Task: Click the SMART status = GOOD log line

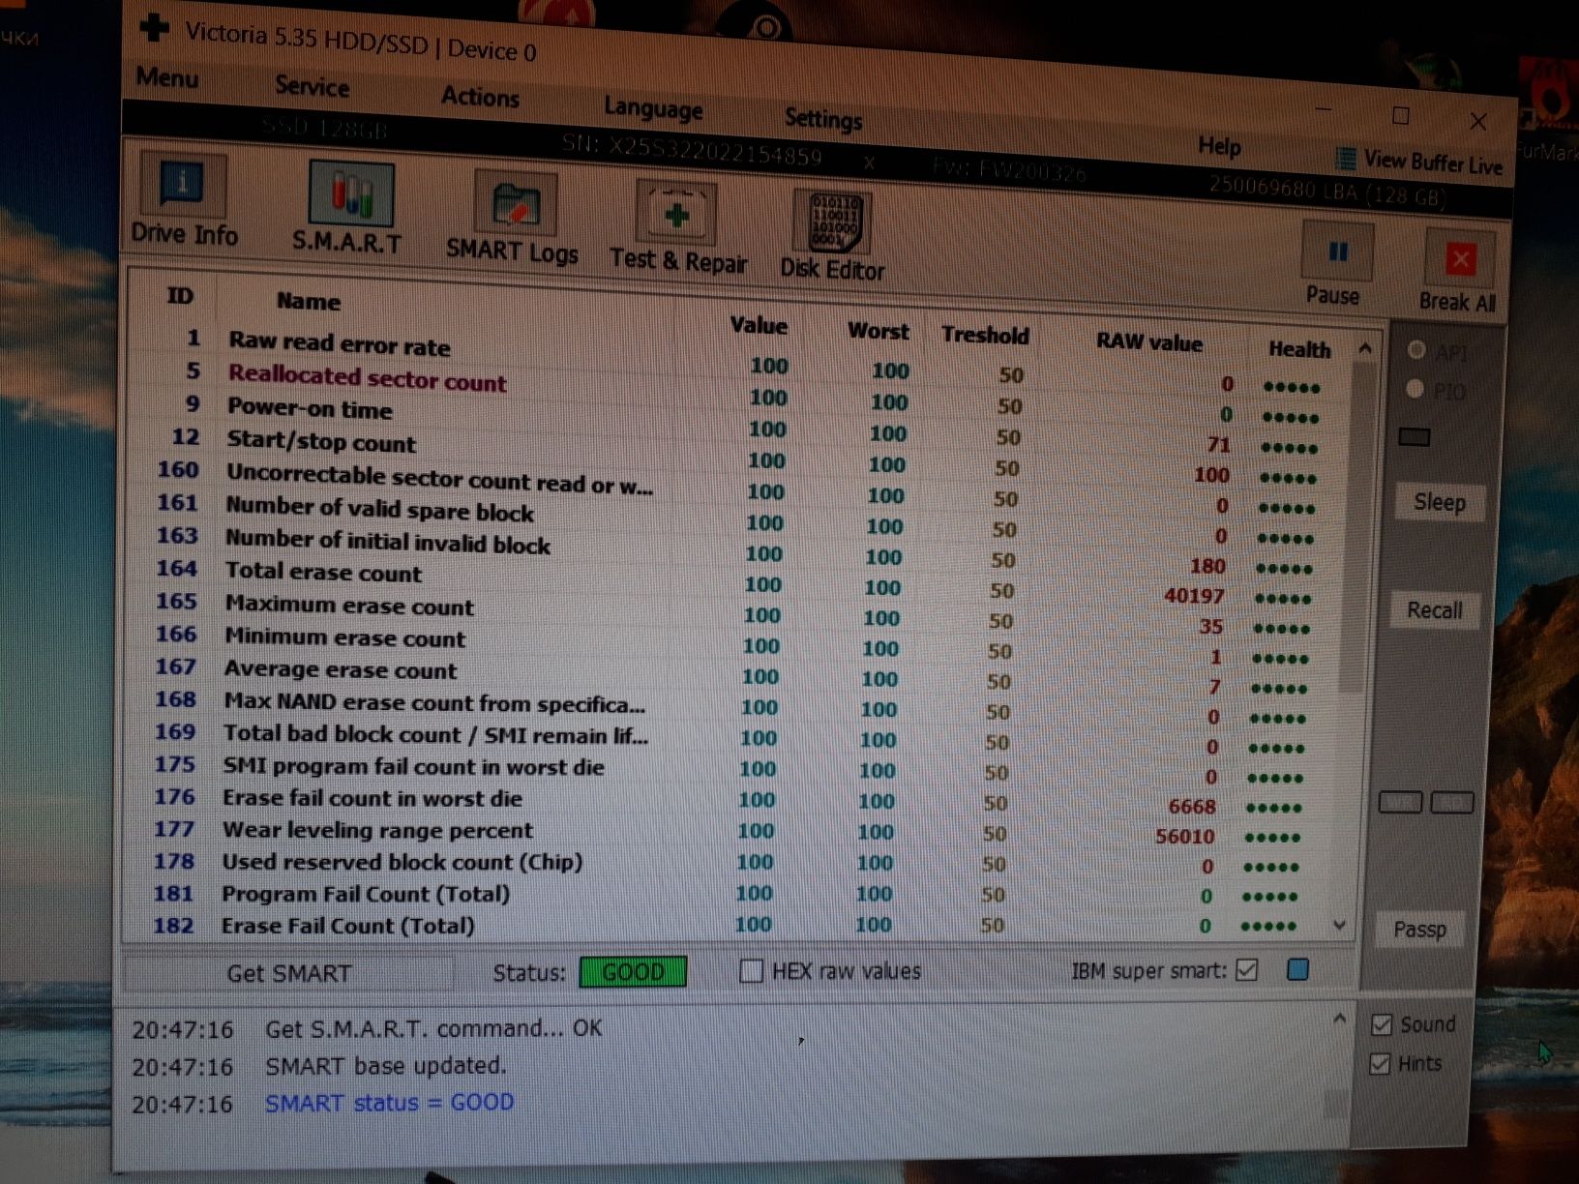Action: [390, 1103]
